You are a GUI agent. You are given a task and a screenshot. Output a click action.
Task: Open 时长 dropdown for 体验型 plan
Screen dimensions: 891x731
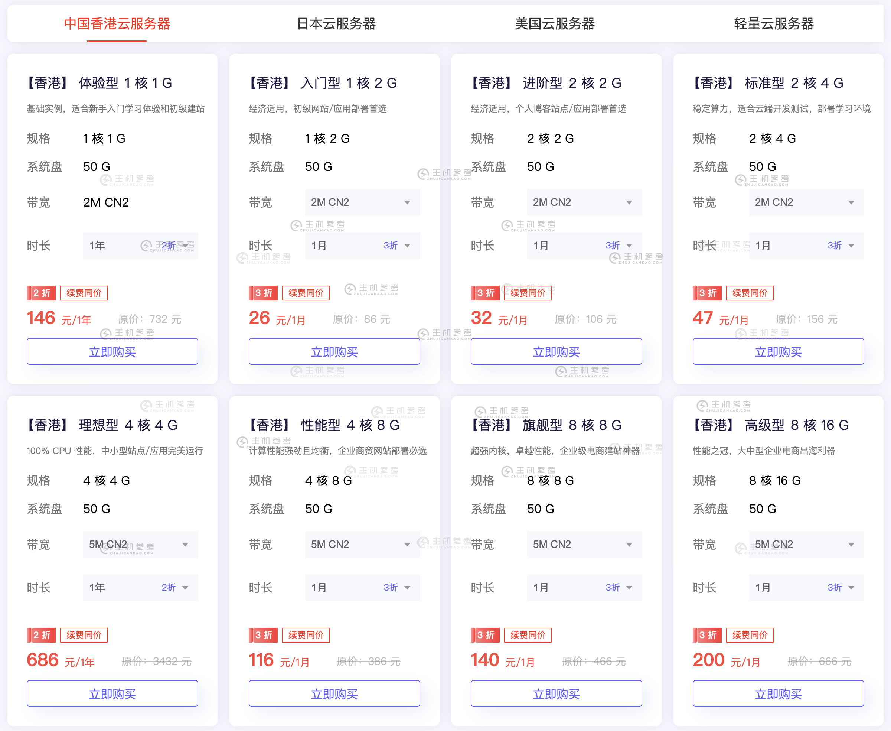(140, 246)
